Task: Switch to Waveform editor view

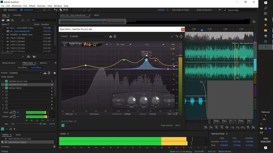Action: click(10, 10)
